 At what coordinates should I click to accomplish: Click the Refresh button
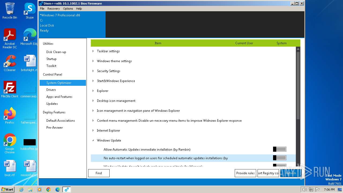[291, 173]
